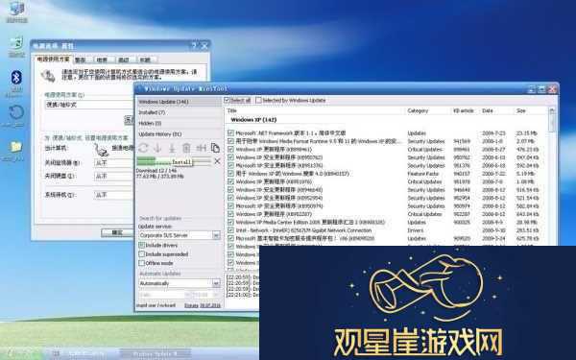Click the Category column header
Screen dimensions: 576x360
tap(418, 110)
